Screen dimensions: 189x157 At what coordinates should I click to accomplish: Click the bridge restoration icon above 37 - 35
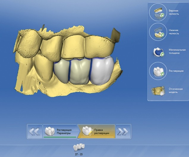point(79,147)
